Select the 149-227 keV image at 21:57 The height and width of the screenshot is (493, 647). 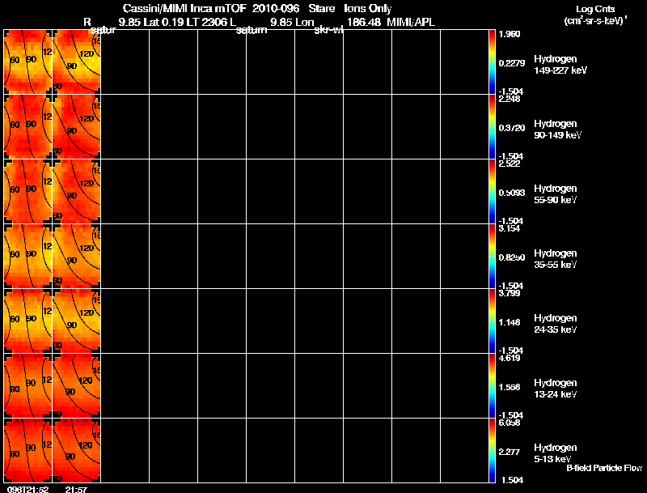[76, 62]
